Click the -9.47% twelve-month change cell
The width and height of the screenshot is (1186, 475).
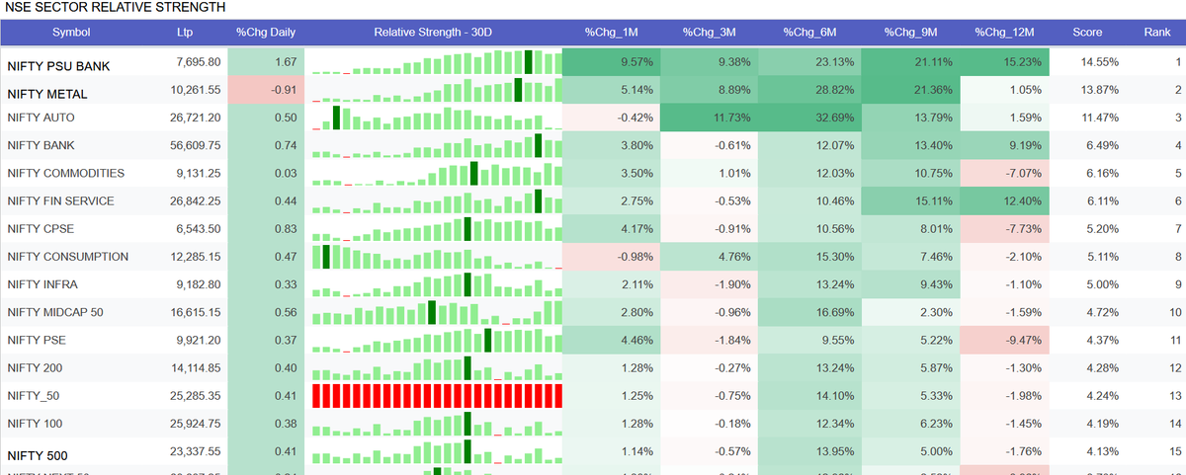point(1004,340)
